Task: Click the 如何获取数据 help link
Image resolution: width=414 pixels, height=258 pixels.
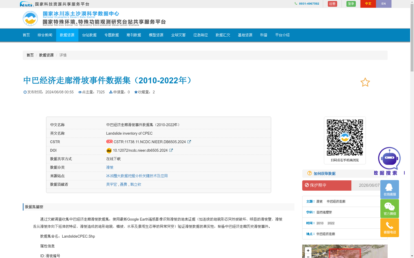Action: tap(325, 174)
